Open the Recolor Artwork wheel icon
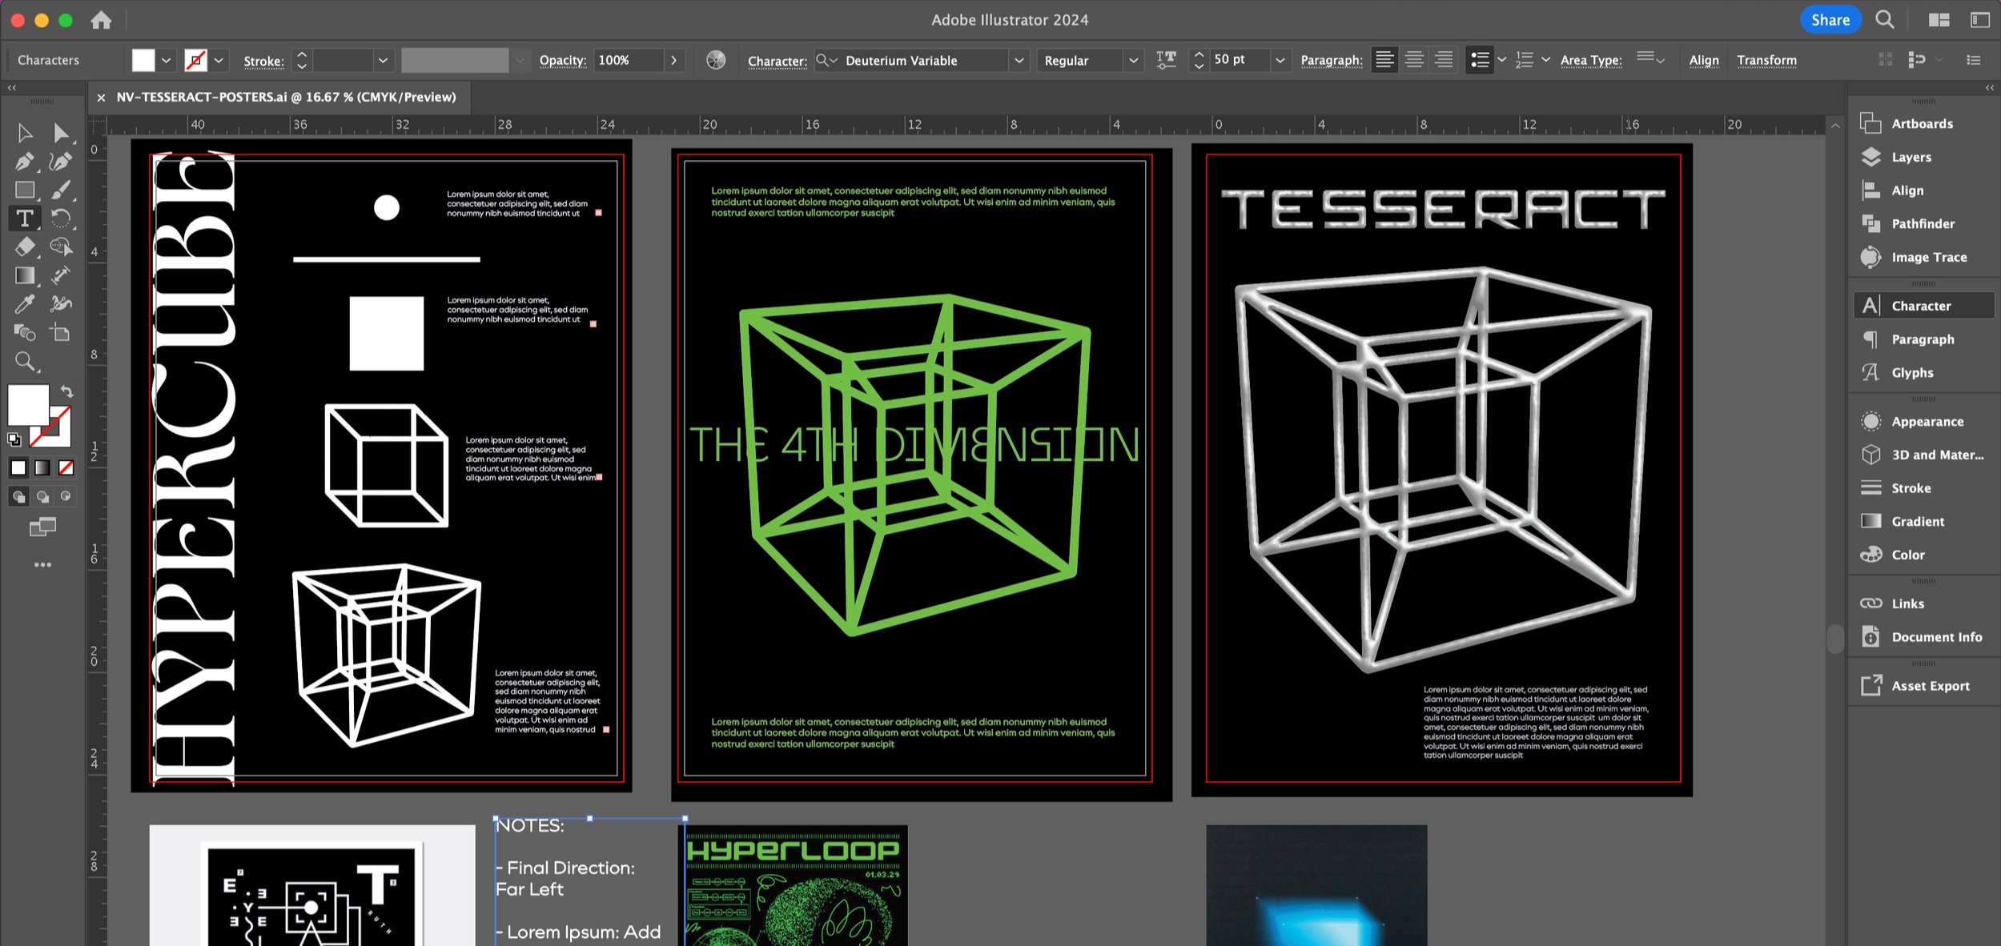Screen dimensions: 2001x946 tap(716, 60)
